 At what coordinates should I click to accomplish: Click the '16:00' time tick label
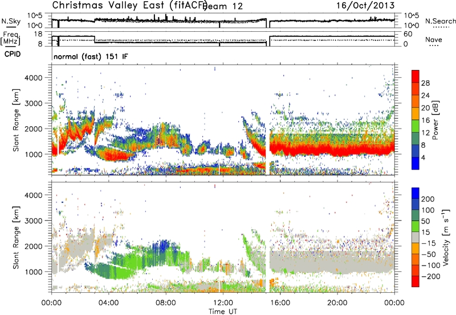pyautogui.click(x=280, y=303)
